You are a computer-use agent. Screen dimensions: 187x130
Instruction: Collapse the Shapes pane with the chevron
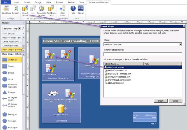(23, 23)
